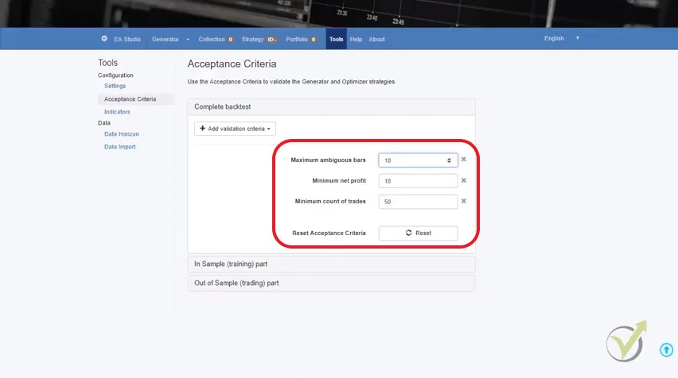Image resolution: width=678 pixels, height=378 pixels.
Task: Open the About page
Action: tap(376, 39)
